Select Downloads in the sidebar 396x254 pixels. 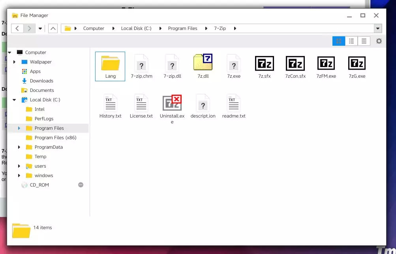click(x=41, y=81)
